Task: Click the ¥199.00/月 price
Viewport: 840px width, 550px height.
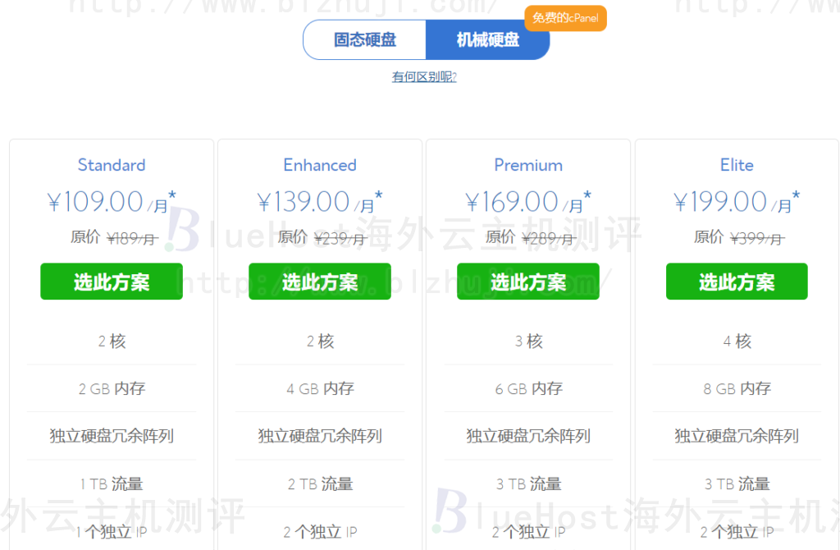Action: pyautogui.click(x=737, y=202)
